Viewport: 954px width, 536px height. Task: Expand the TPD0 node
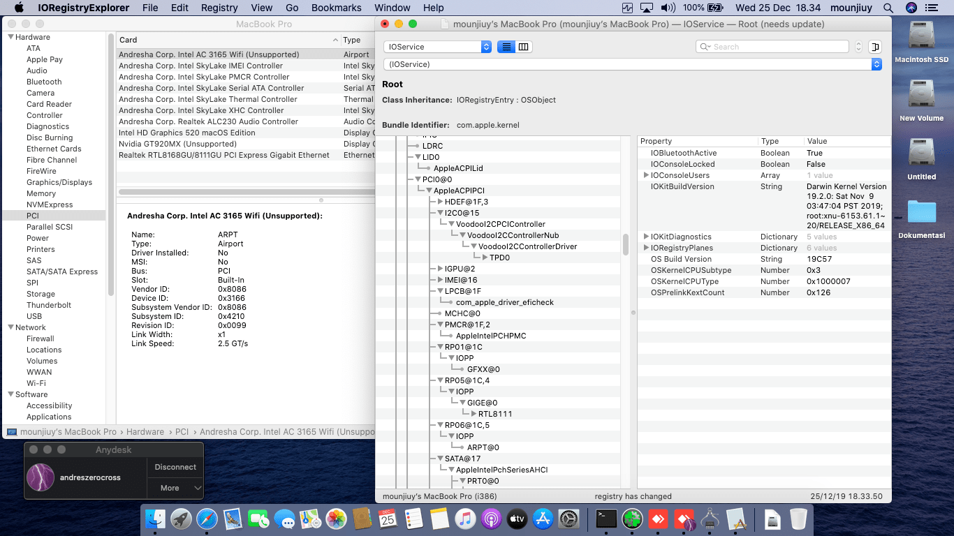coord(485,258)
